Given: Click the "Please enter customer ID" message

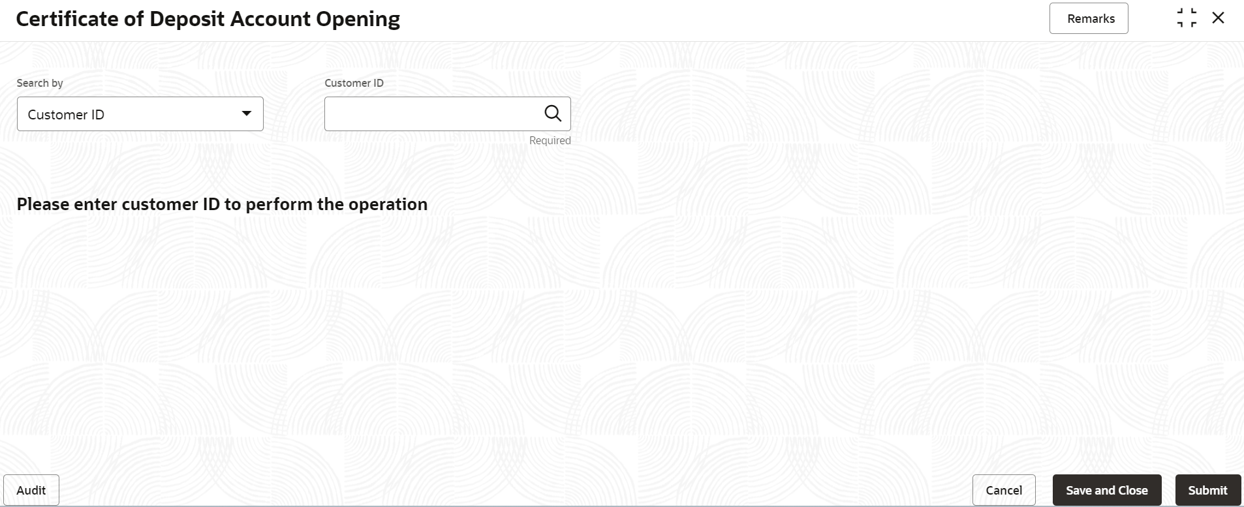Looking at the screenshot, I should click(222, 204).
